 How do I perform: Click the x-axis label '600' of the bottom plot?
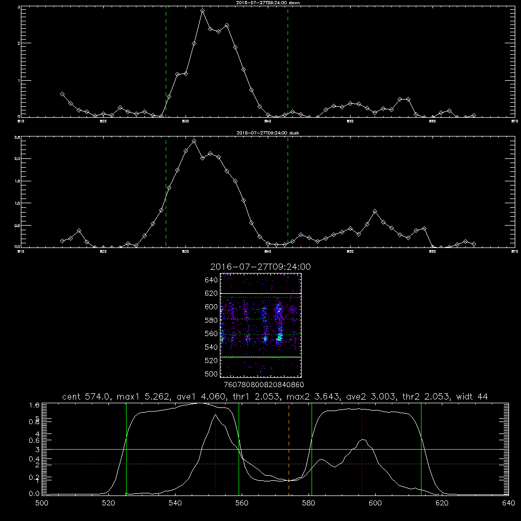pyautogui.click(x=375, y=503)
